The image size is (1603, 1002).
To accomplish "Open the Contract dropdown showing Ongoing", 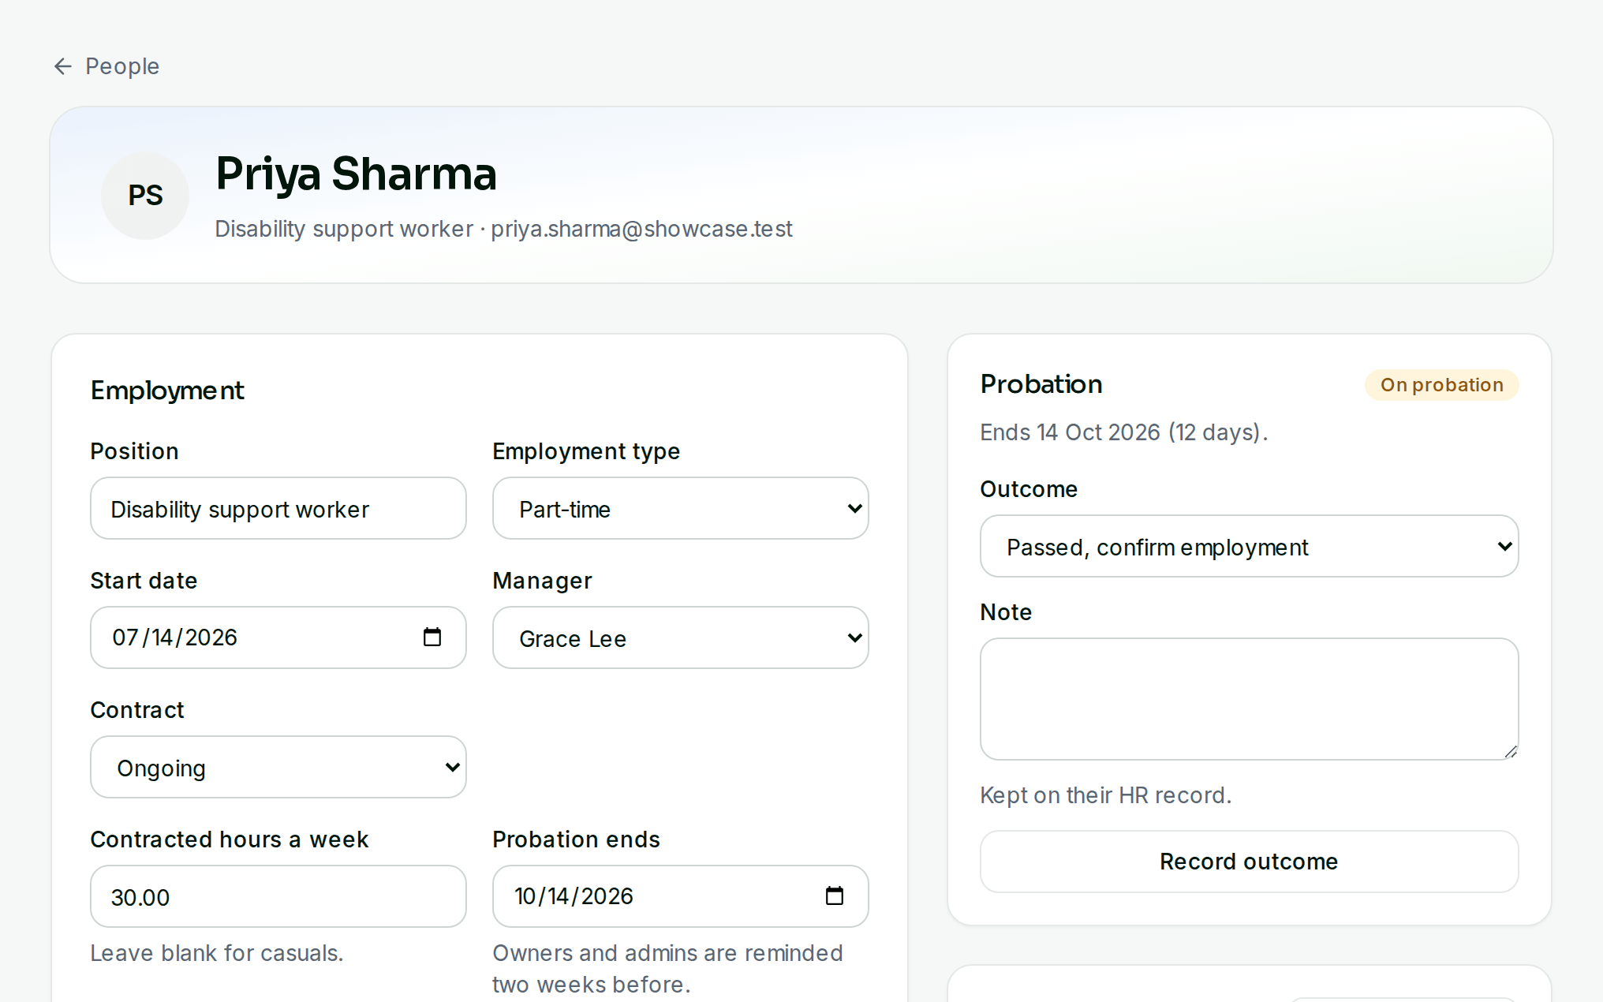I will coord(278,767).
